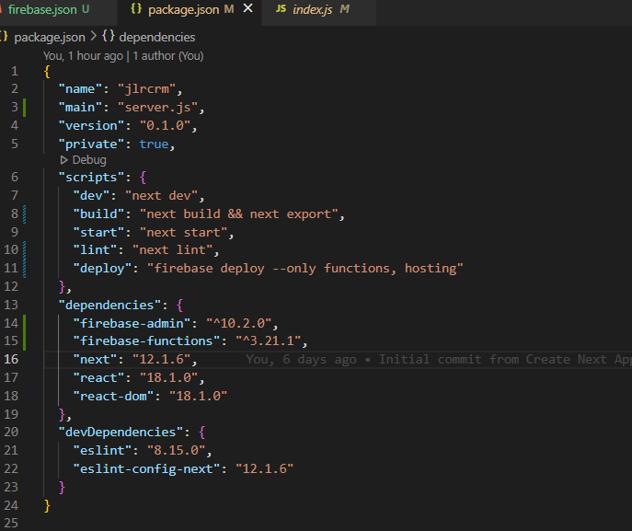The image size is (632, 531).
Task: Click line number 16 in gutter
Action: (11, 359)
